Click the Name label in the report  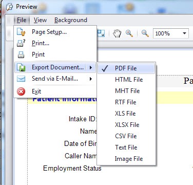88,131
